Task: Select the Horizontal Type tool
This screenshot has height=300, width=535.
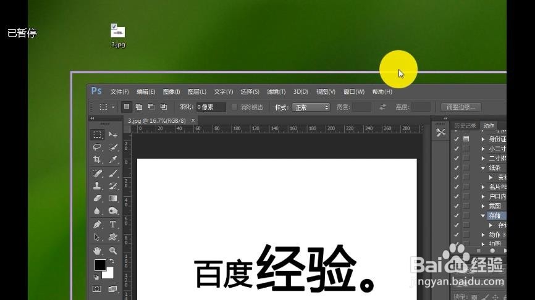Action: click(x=112, y=224)
